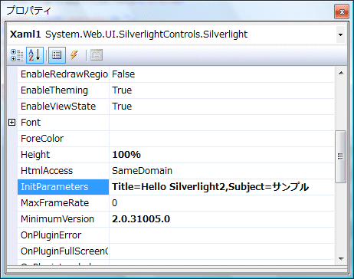The width and height of the screenshot is (354, 279).
Task: Click the empty ForeColor value field
Action: click(x=221, y=139)
